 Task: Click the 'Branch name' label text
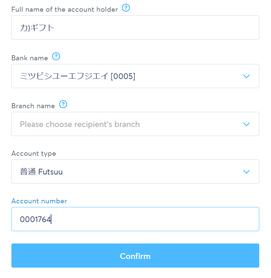coord(33,106)
